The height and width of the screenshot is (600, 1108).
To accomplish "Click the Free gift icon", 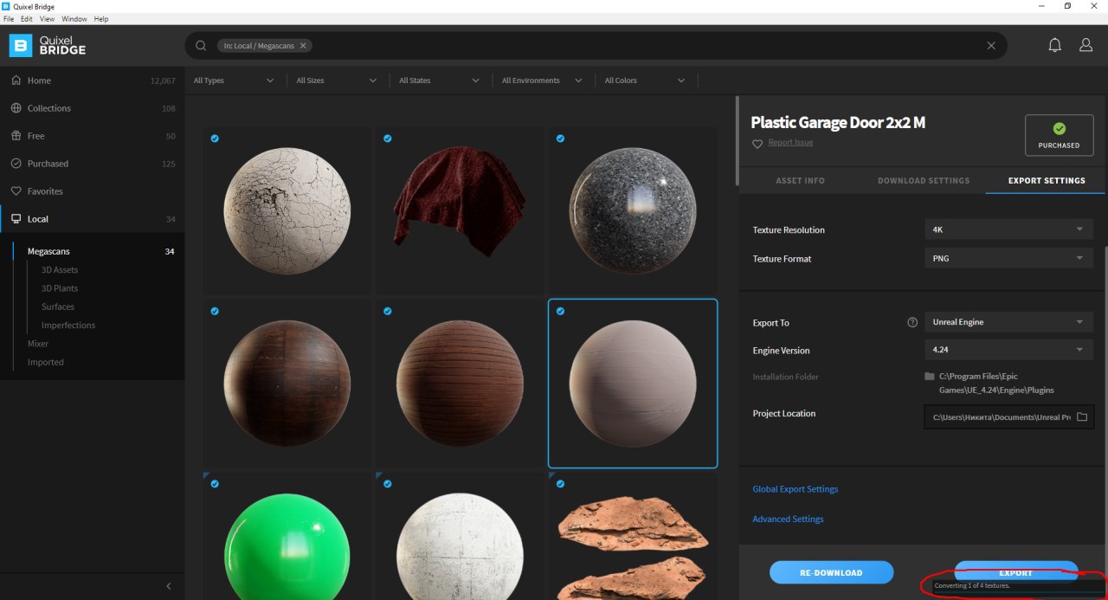I will (x=16, y=136).
